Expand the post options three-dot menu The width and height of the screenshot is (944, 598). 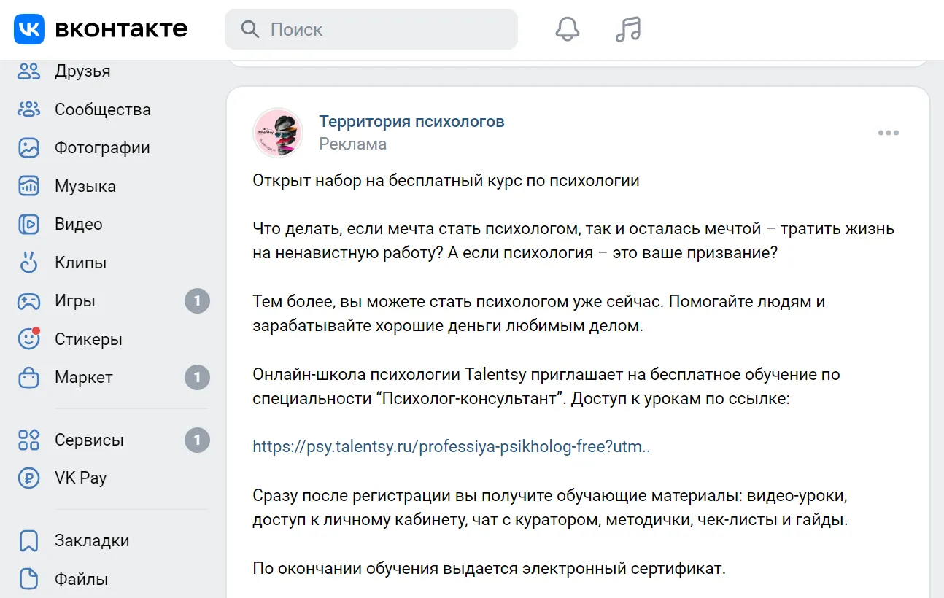pyautogui.click(x=888, y=133)
